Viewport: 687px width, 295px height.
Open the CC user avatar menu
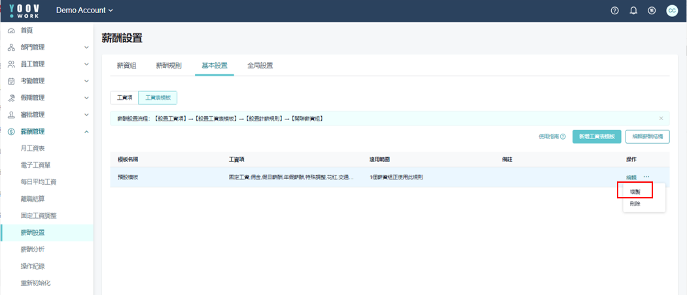tap(672, 11)
